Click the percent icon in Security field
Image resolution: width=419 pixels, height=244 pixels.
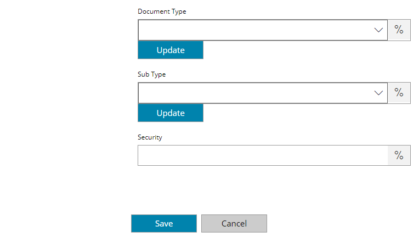[x=399, y=155]
